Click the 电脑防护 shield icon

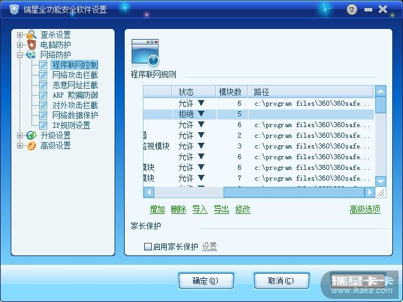(31, 45)
